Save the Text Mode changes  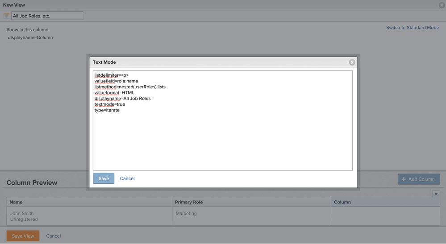[104, 178]
